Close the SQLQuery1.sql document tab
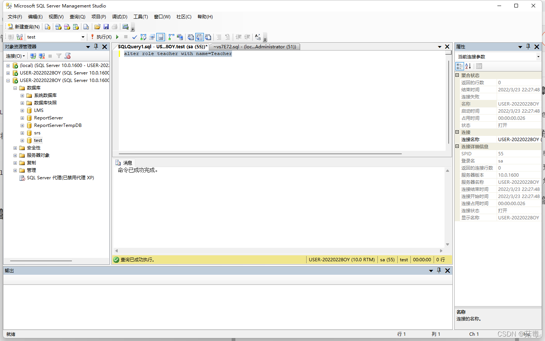 [447, 47]
